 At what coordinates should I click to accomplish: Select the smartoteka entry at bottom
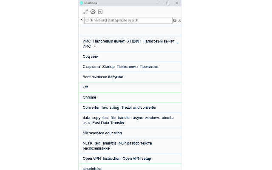130,167
